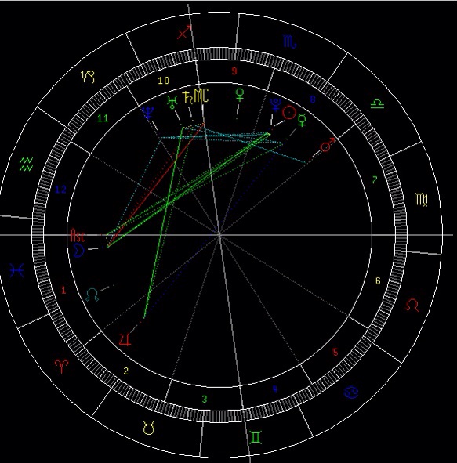Select the blue Cancer zodiac symbol
This screenshot has height=463, width=457.
[x=351, y=392]
